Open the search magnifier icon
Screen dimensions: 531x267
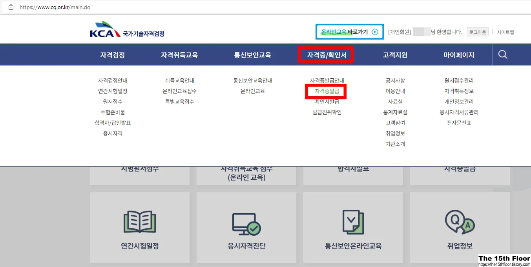tap(503, 55)
